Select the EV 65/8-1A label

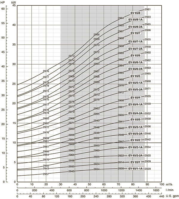135,19
